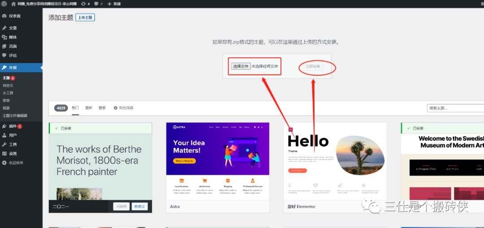The height and width of the screenshot is (228, 484).
Task: Click the 添加主题 page heading
Action: tap(61, 17)
